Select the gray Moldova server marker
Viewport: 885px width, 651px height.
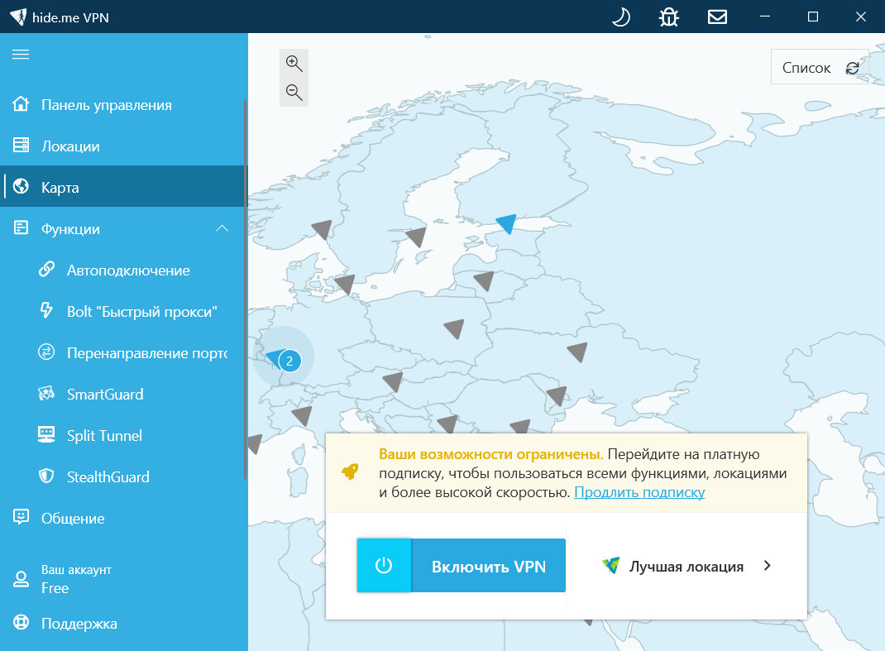pos(557,395)
